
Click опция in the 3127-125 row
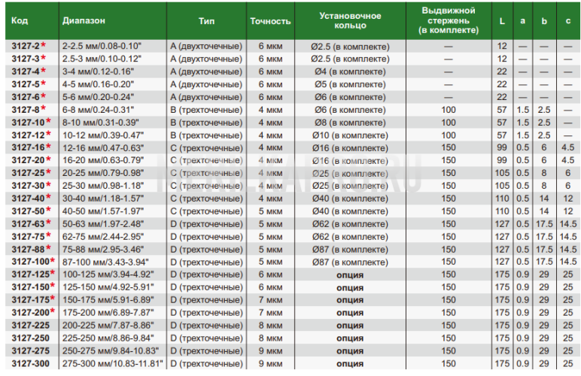[x=350, y=275]
